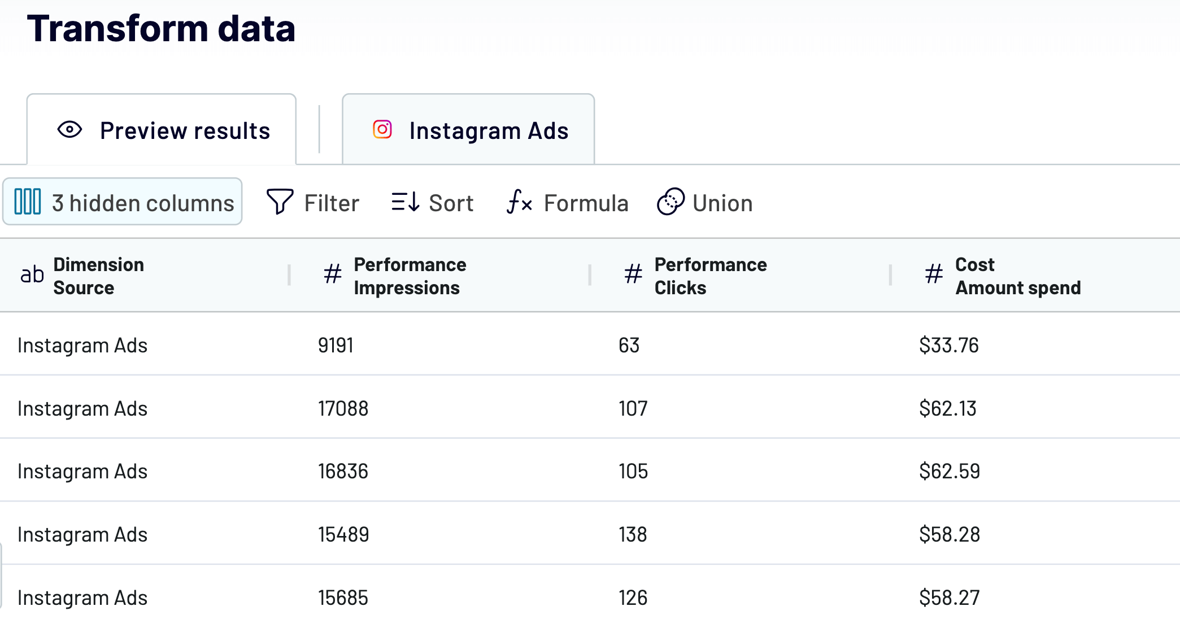
Task: Click the ab type icon for Source
Action: click(32, 275)
